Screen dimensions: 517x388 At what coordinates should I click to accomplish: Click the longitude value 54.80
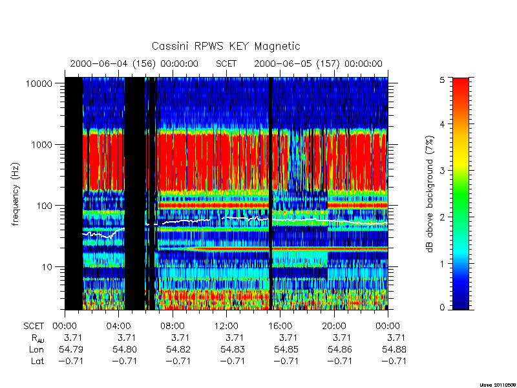tap(124, 349)
